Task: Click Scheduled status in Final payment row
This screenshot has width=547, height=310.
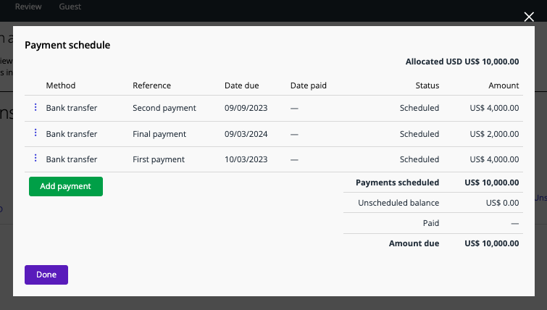Action: (419, 134)
